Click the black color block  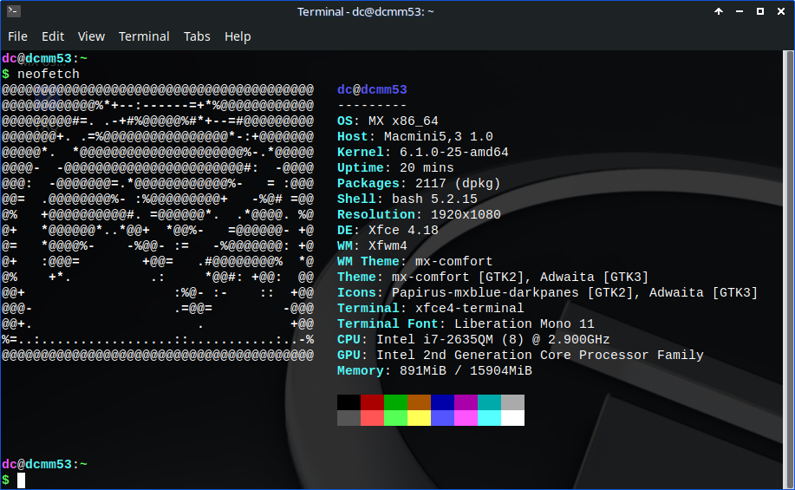(x=349, y=402)
